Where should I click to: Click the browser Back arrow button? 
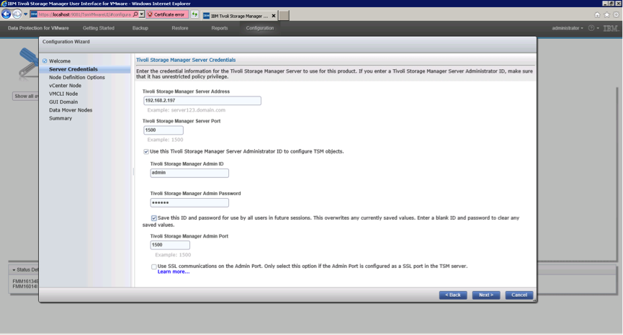click(6, 14)
